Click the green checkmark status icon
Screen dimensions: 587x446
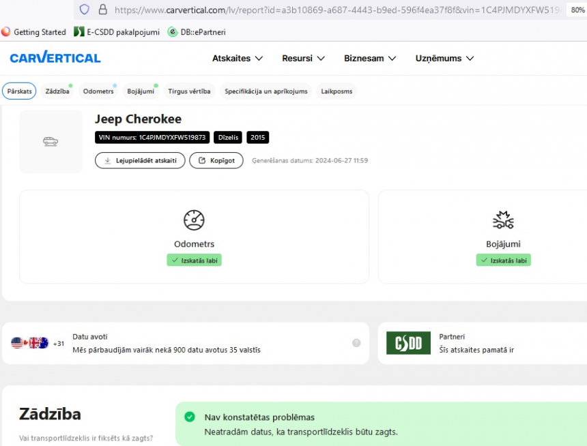pyautogui.click(x=190, y=417)
